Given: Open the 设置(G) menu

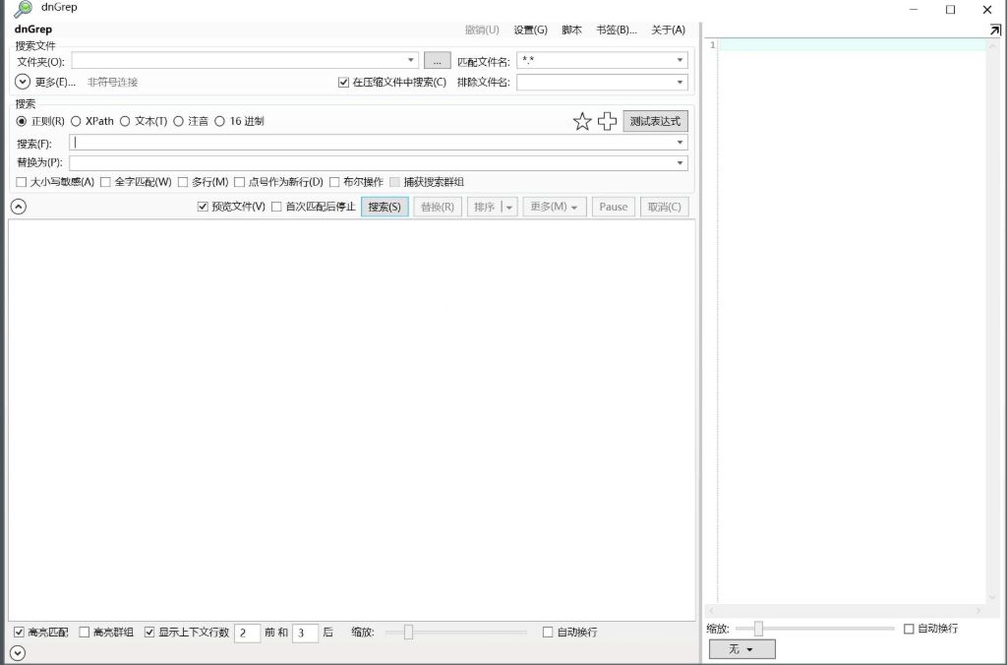Looking at the screenshot, I should [530, 30].
